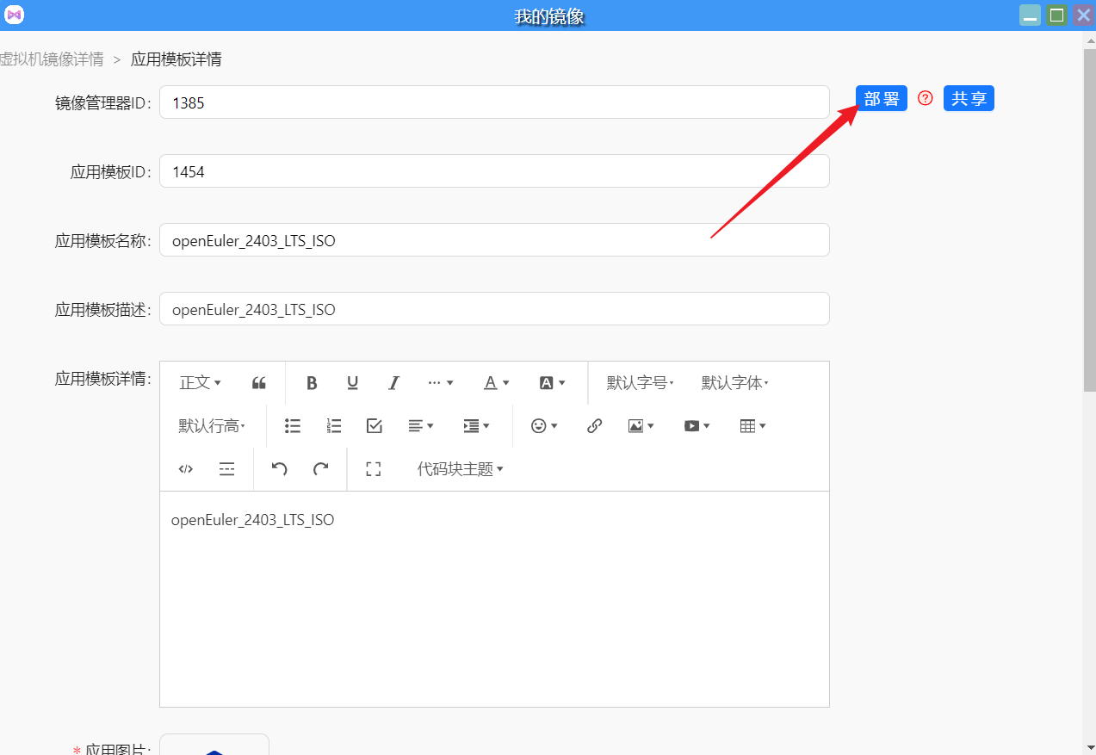This screenshot has height=755, width=1096.
Task: Undo the last edit
Action: 280,469
